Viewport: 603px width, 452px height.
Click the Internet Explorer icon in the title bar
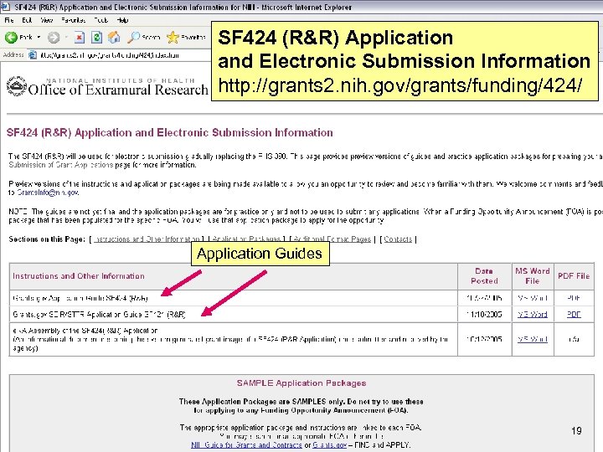pos(5,7)
